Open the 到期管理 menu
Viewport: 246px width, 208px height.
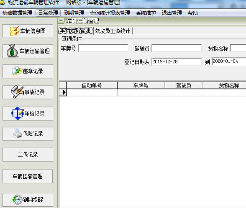(x=74, y=13)
